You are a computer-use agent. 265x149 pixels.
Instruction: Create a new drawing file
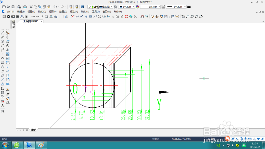(4, 7)
